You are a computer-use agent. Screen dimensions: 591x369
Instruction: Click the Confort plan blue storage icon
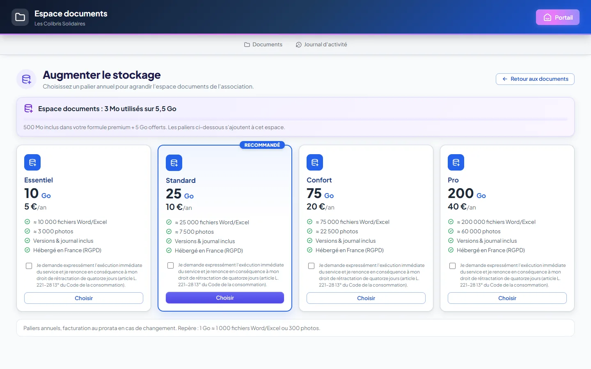315,162
